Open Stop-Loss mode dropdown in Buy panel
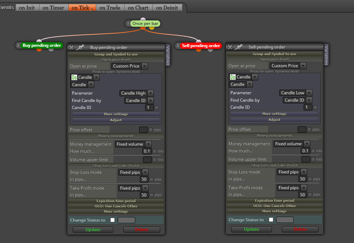The height and width of the screenshot is (243, 354). (133, 172)
